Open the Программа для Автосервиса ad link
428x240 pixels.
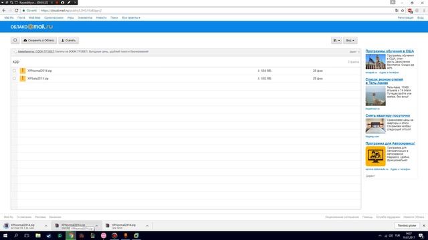[390, 143]
